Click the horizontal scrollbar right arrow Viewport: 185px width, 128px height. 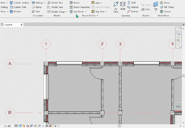pyautogui.click(x=180, y=126)
